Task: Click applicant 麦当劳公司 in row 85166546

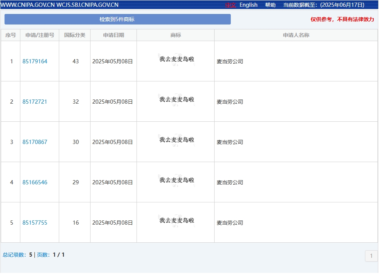Action: [230, 183]
